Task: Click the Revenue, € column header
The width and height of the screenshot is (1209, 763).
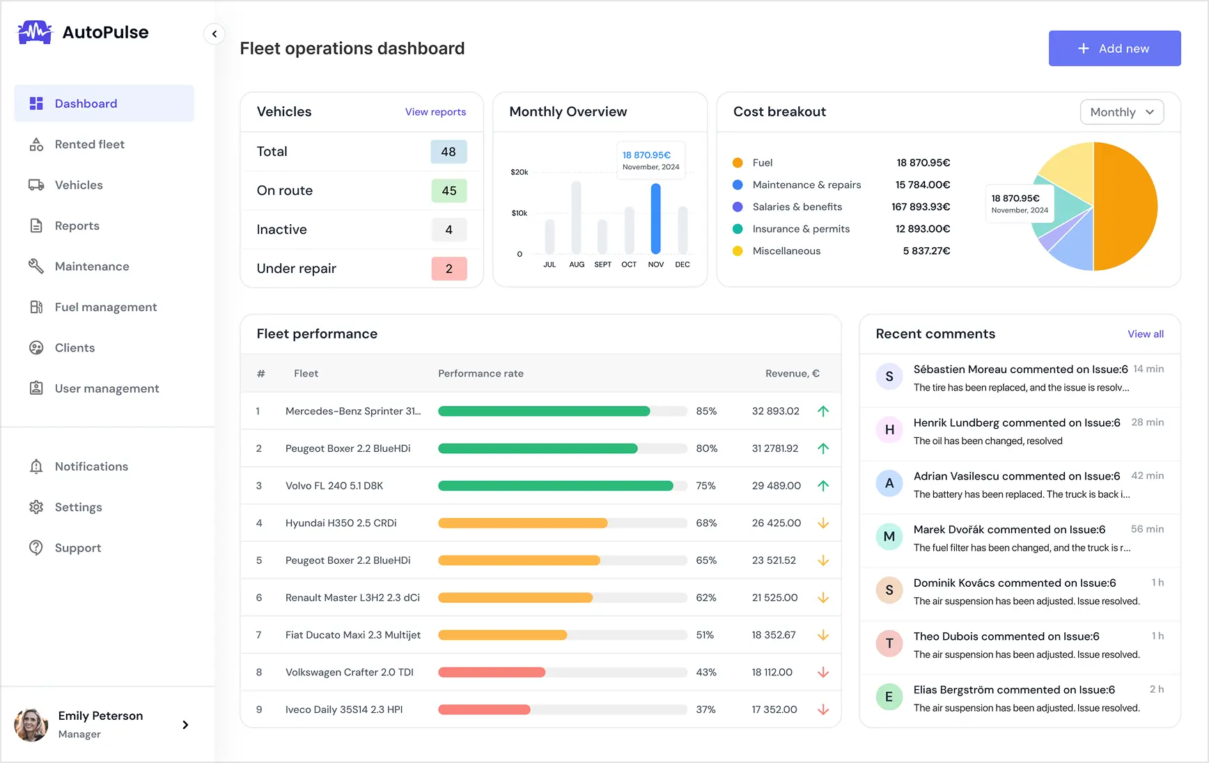Action: [793, 374]
